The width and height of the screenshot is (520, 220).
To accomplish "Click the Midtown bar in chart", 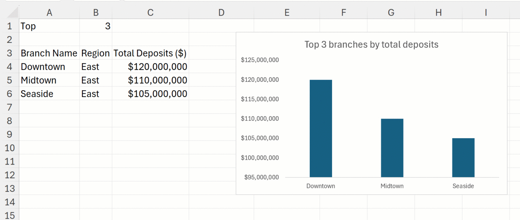I will click(392, 148).
